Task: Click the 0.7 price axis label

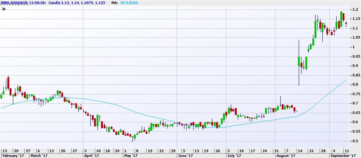Action: (x=355, y=103)
